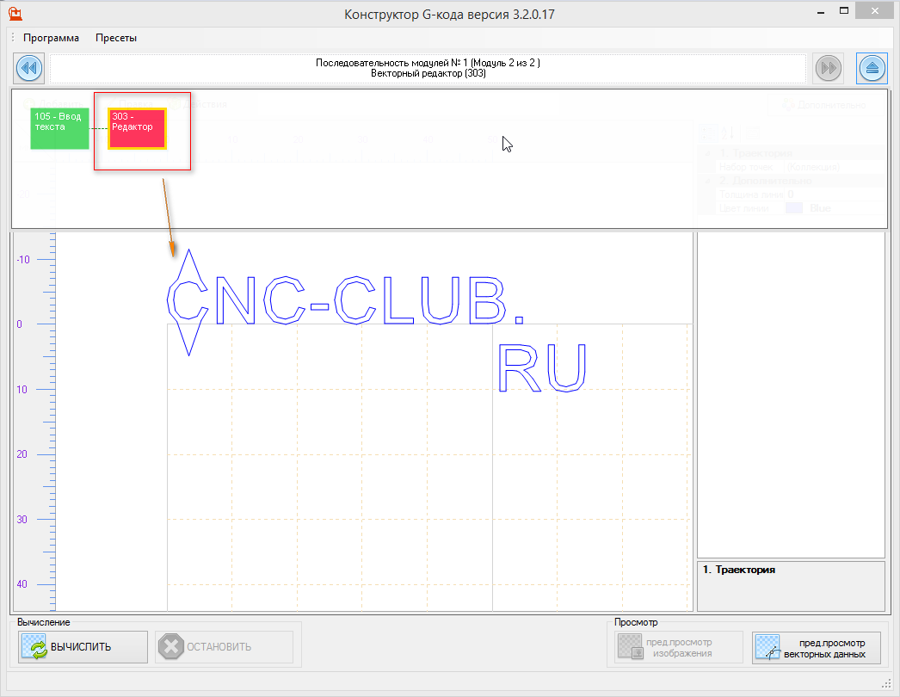Viewport: 900px width, 697px height.
Task: Click the -10 mark on the vertical ruler
Action: pos(23,260)
